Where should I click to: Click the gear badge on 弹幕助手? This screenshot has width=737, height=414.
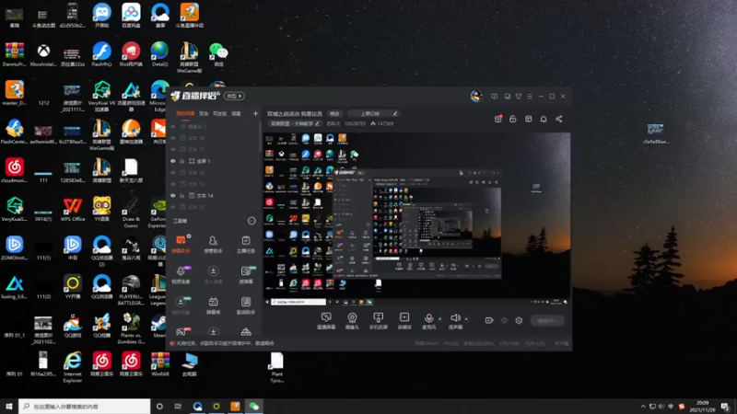tap(189, 236)
